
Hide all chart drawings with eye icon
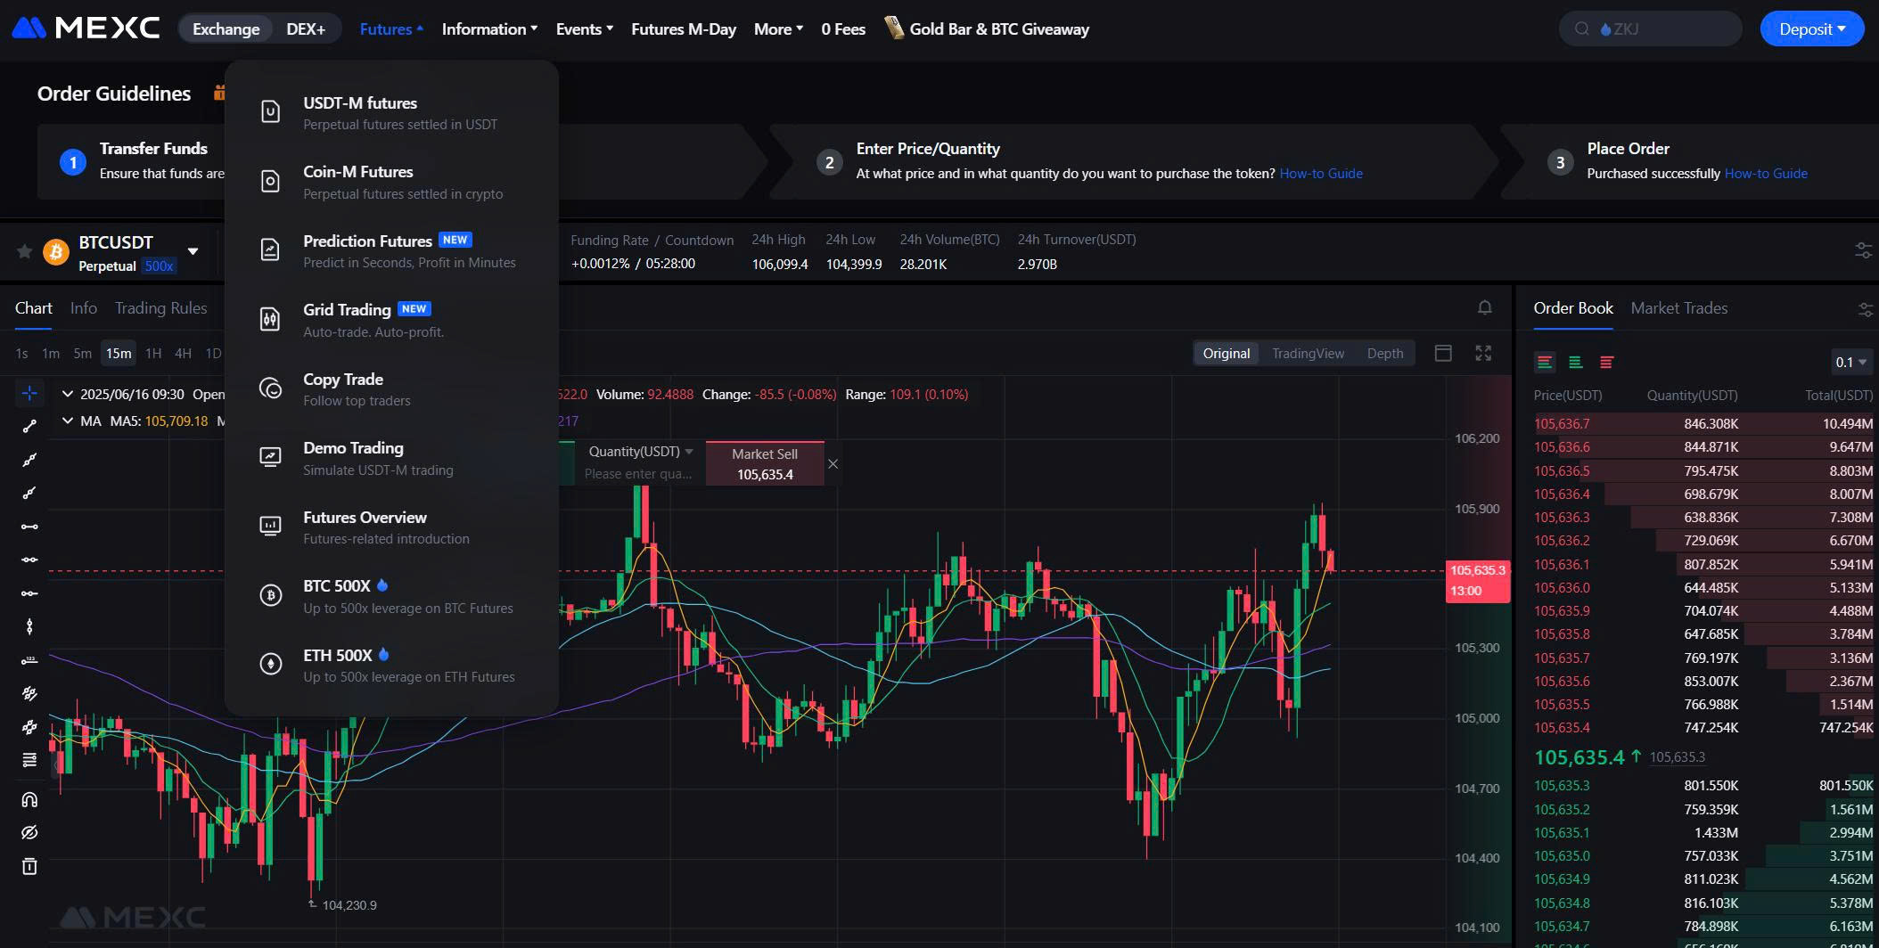[x=29, y=832]
